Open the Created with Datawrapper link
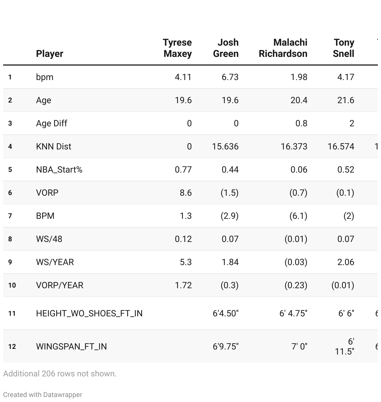This screenshot has height=402, width=381. (x=43, y=395)
